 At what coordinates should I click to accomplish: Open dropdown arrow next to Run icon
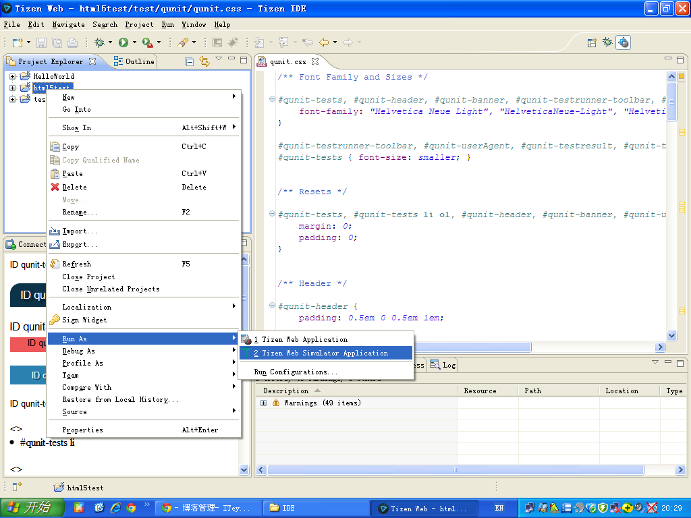134,42
